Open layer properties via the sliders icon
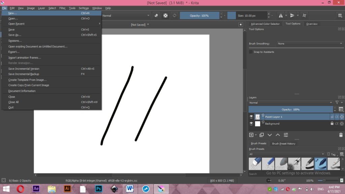This screenshot has height=194, width=345. click(x=286, y=135)
